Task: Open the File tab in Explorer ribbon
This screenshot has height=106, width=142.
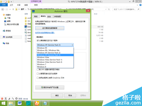Action: [x=4, y=5]
